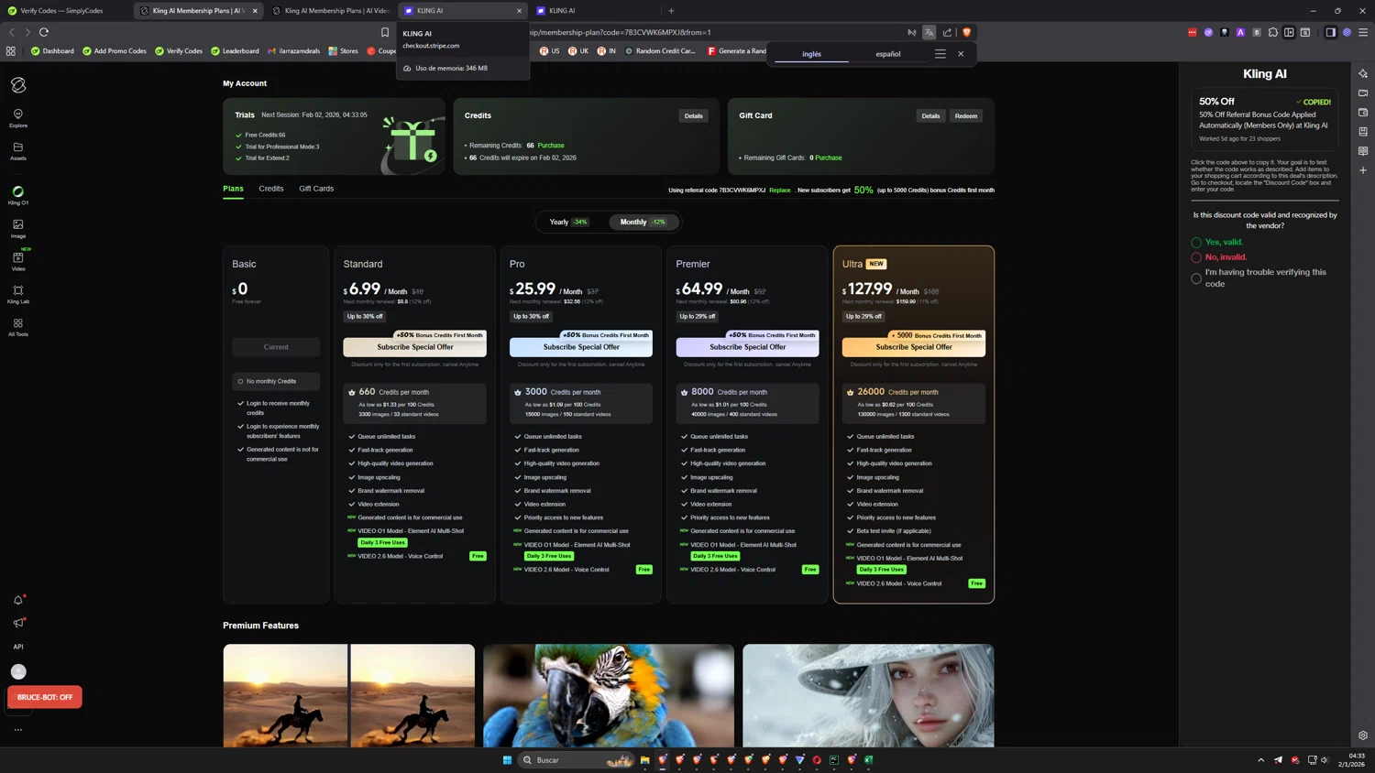Open the Explore section in sidebar
The width and height of the screenshot is (1375, 773).
pyautogui.click(x=18, y=117)
